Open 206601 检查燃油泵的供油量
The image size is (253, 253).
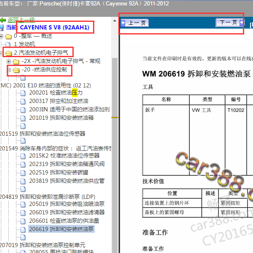(x=64, y=221)
